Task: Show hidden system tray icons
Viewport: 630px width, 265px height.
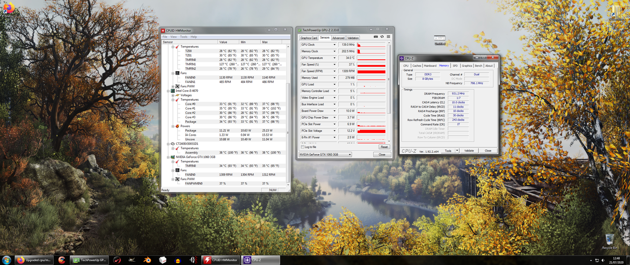Action: [x=590, y=260]
